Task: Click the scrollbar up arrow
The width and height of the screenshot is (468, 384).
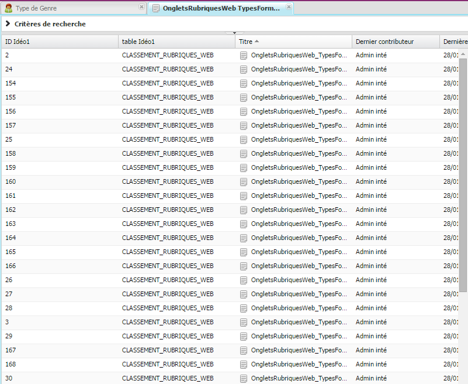Action: click(x=463, y=54)
